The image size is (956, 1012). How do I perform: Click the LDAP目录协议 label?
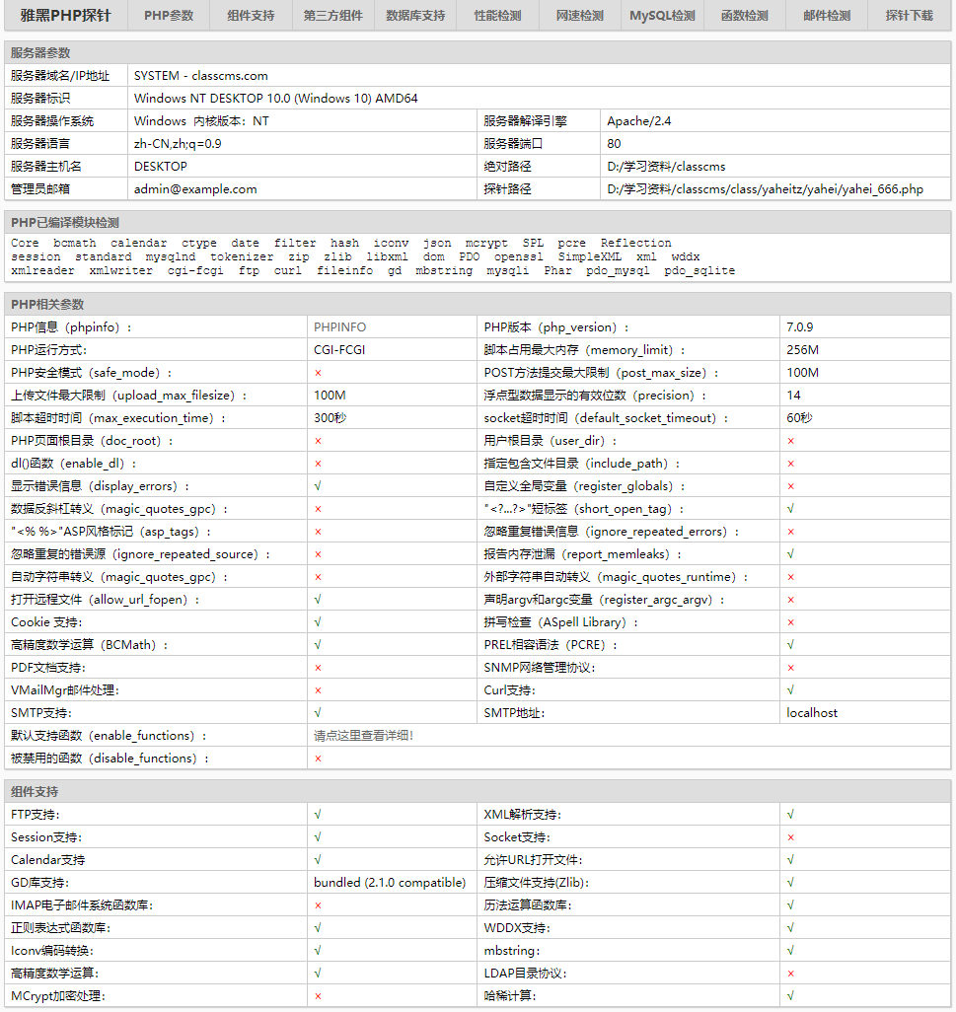pos(526,974)
